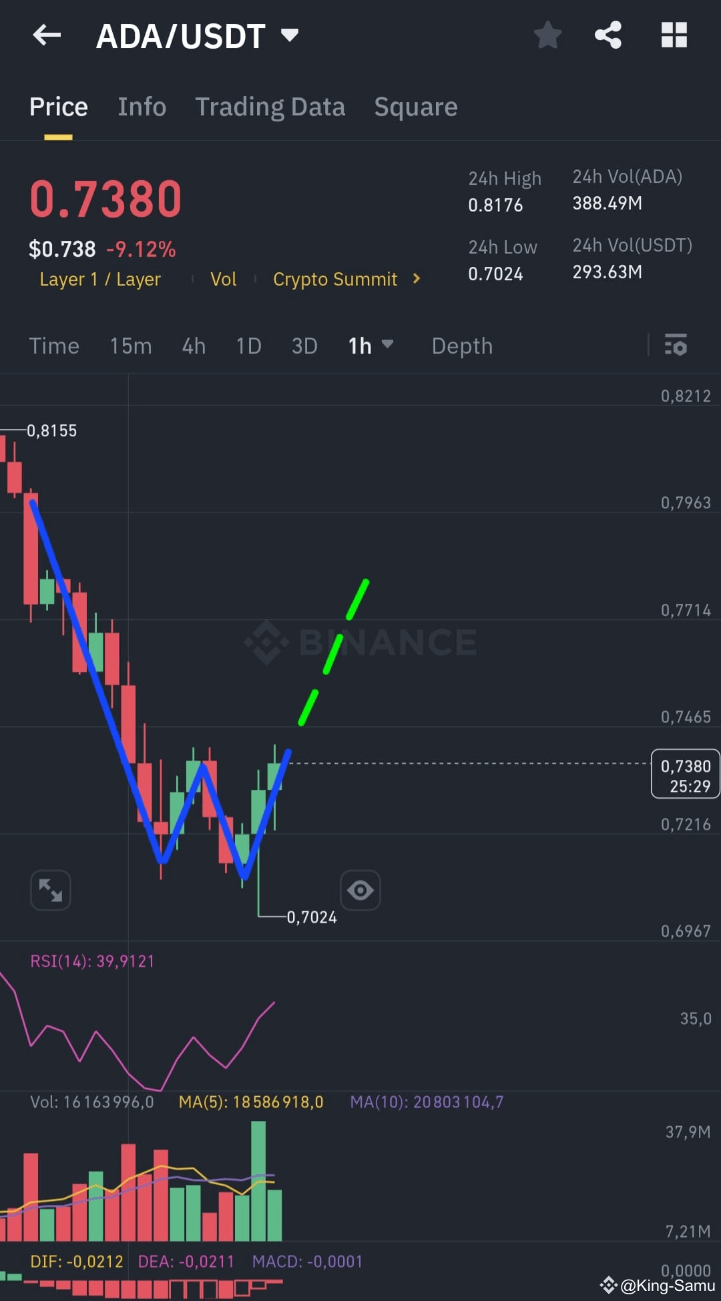Open the Time interval picker
The height and width of the screenshot is (1301, 721).
pos(53,346)
